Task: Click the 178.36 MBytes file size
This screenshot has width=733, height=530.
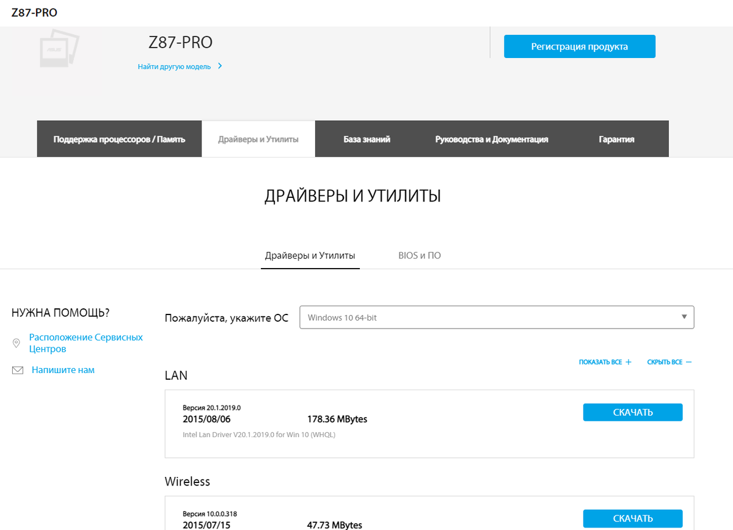Action: coord(337,419)
